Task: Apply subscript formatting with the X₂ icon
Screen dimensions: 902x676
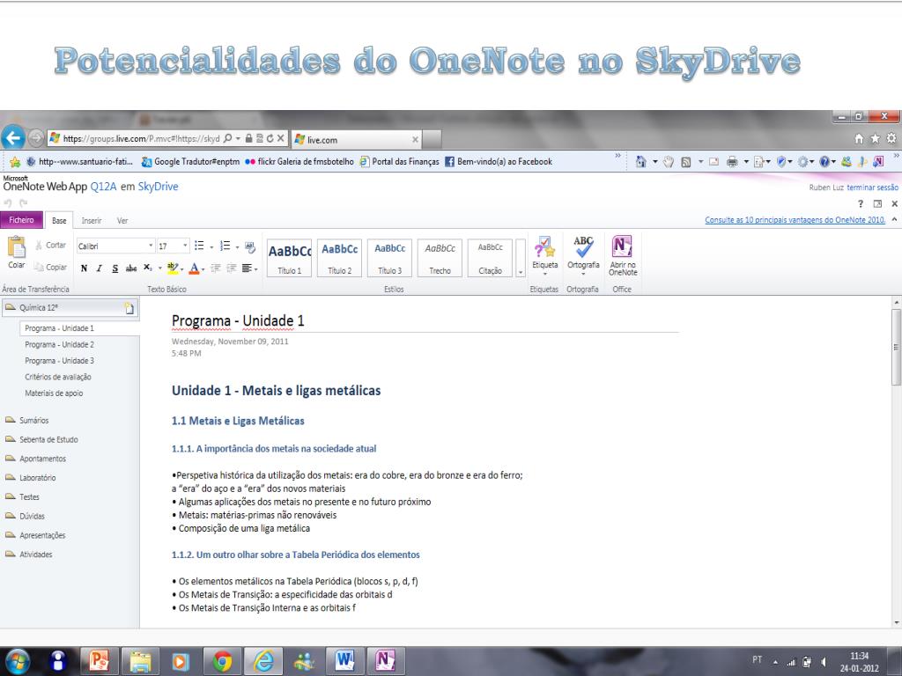Action: click(148, 268)
